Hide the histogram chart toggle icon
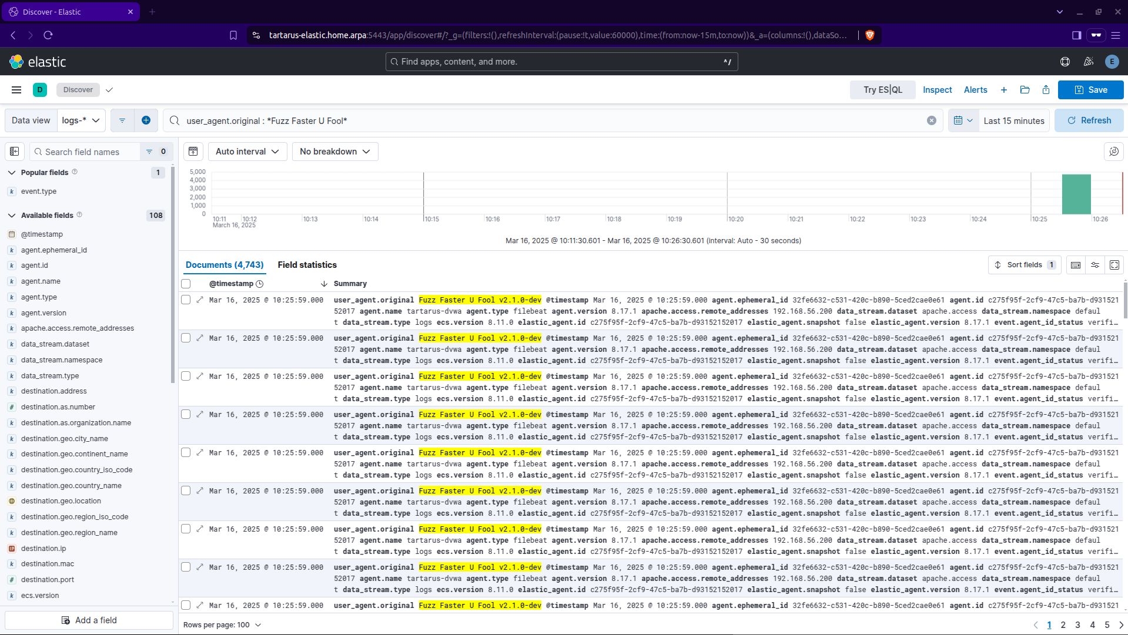This screenshot has height=635, width=1128. coord(193,152)
